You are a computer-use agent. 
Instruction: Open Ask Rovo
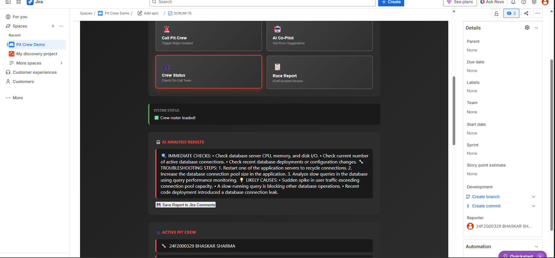point(492,2)
